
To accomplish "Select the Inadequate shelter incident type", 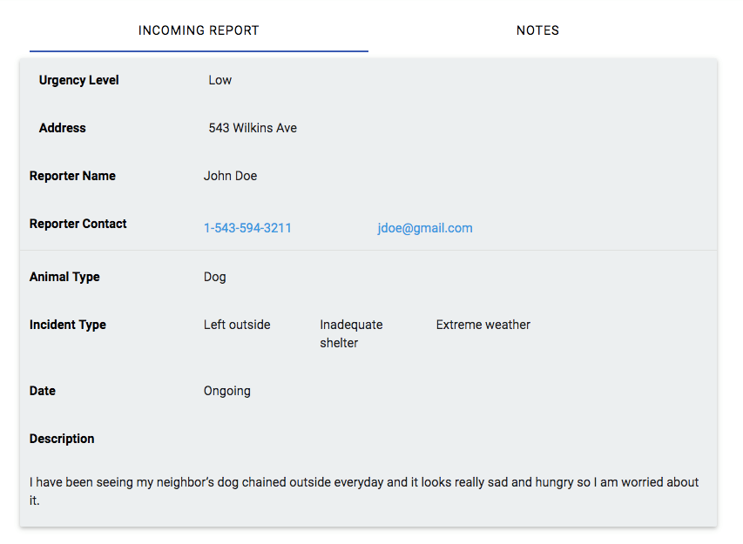I will tap(351, 333).
